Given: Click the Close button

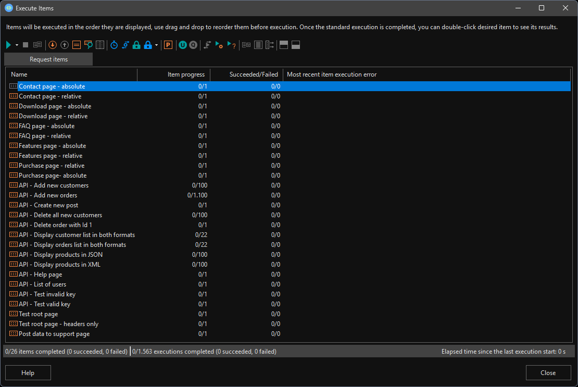Looking at the screenshot, I should click(x=548, y=372).
